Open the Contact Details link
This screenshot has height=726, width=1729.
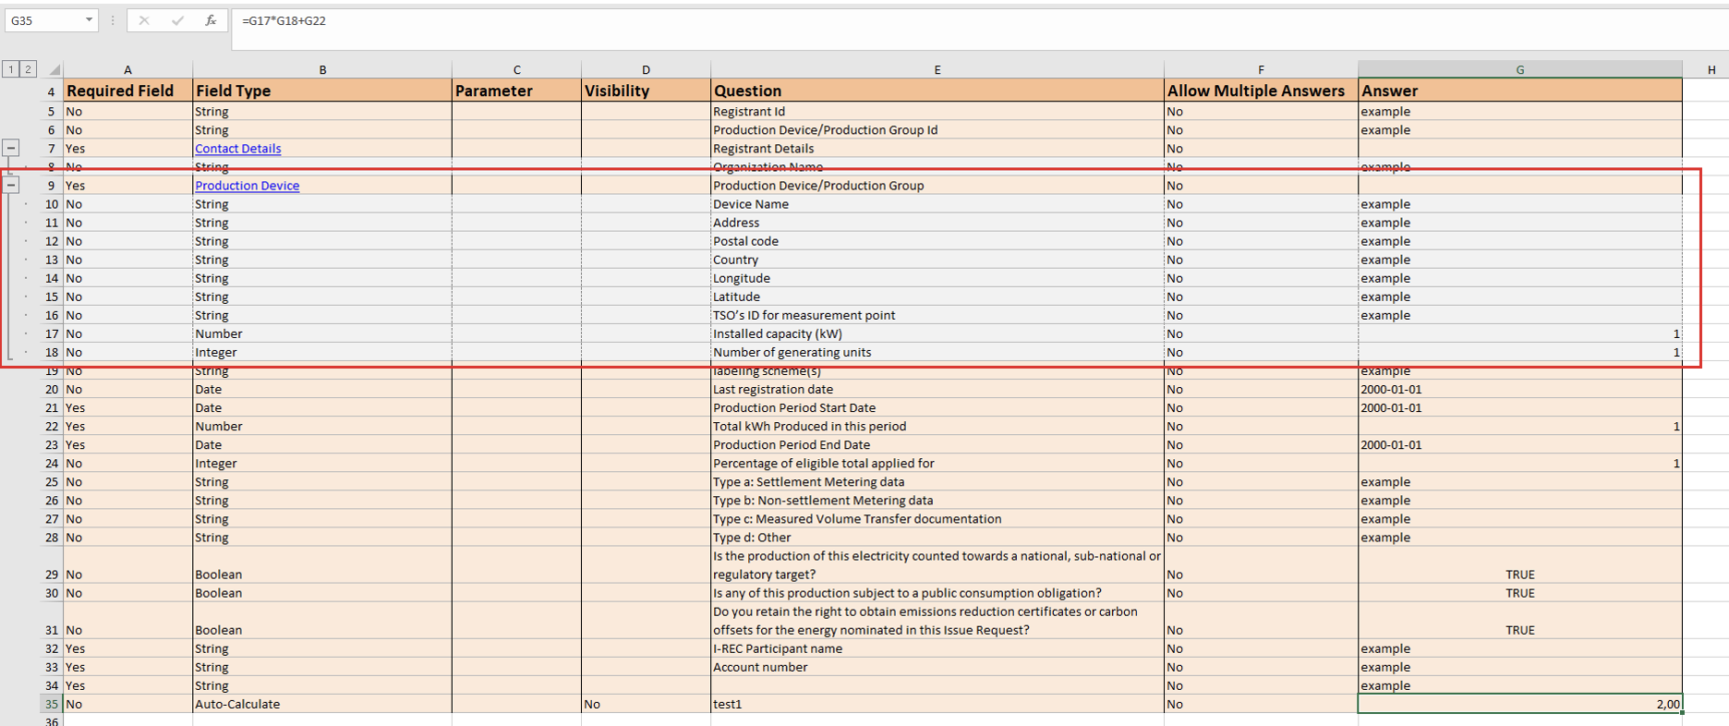[x=237, y=149]
